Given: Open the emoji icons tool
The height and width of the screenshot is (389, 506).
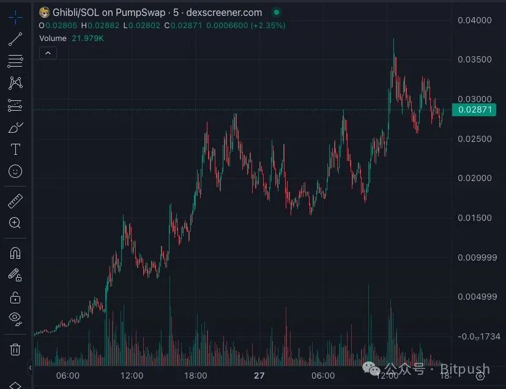Looking at the screenshot, I should tap(15, 171).
